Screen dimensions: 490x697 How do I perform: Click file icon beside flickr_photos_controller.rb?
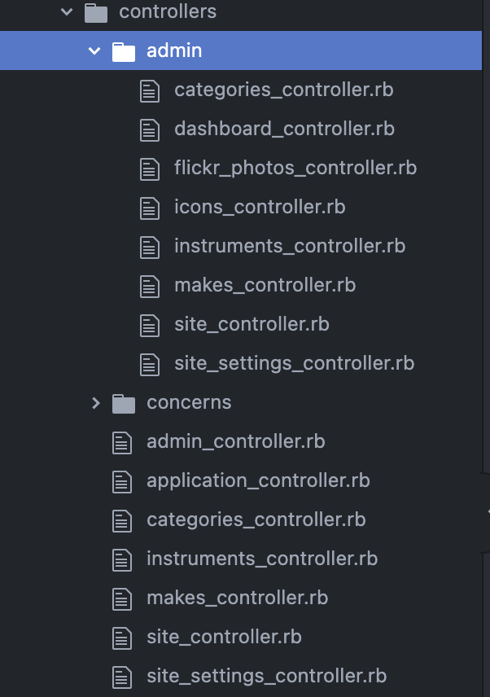click(x=150, y=169)
